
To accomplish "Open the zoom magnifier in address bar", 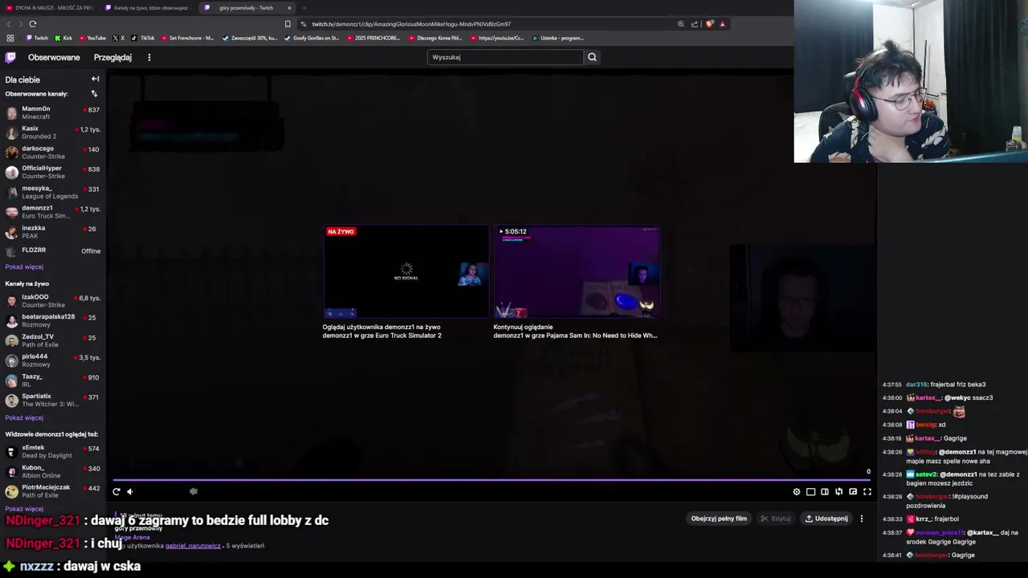I will [x=681, y=24].
